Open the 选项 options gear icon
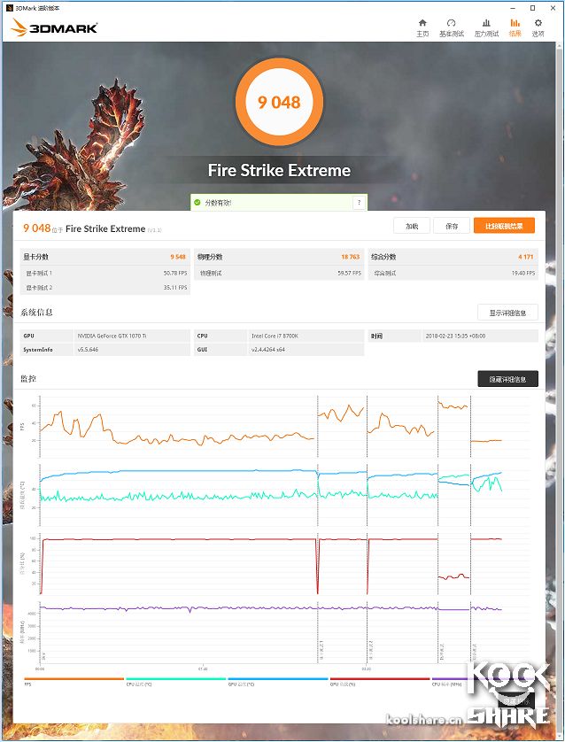Image resolution: width=565 pixels, height=742 pixels. pos(538,27)
